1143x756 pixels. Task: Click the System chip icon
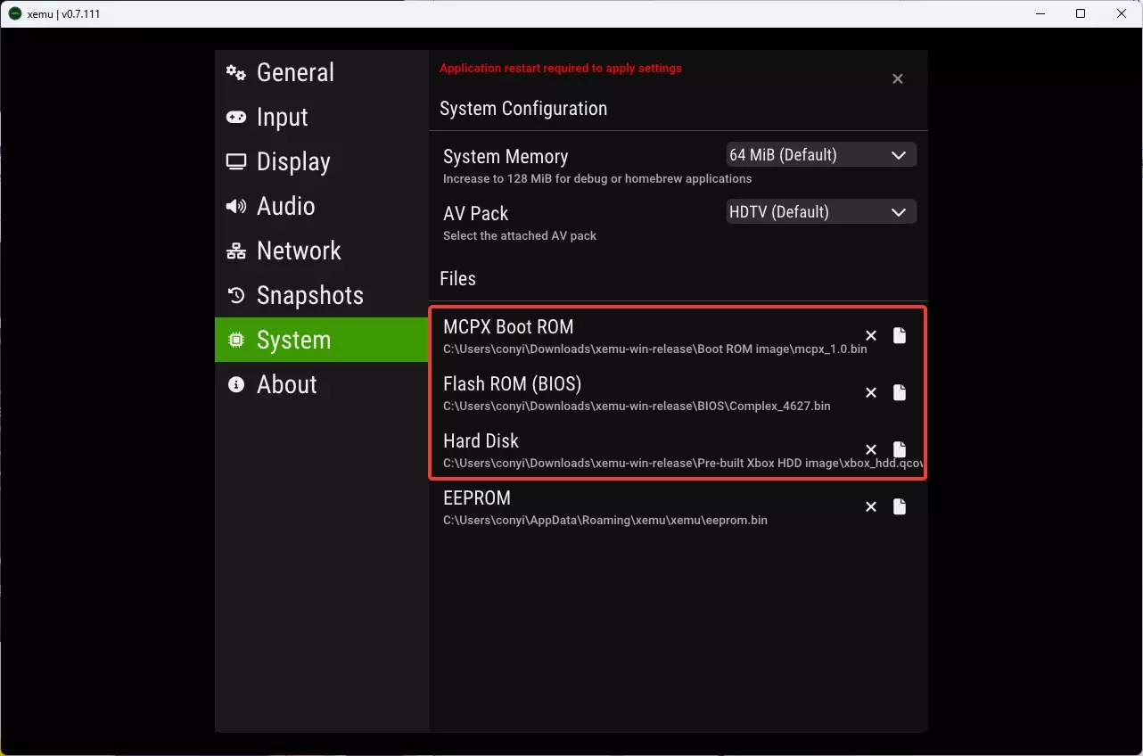pos(236,340)
